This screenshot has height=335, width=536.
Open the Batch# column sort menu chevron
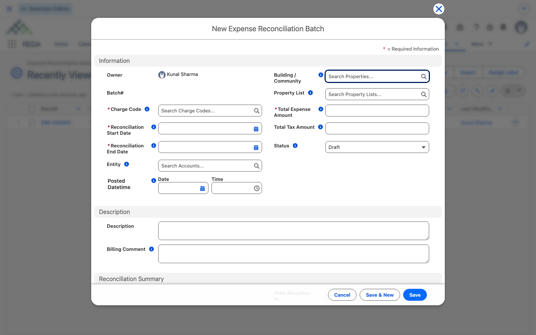78,109
